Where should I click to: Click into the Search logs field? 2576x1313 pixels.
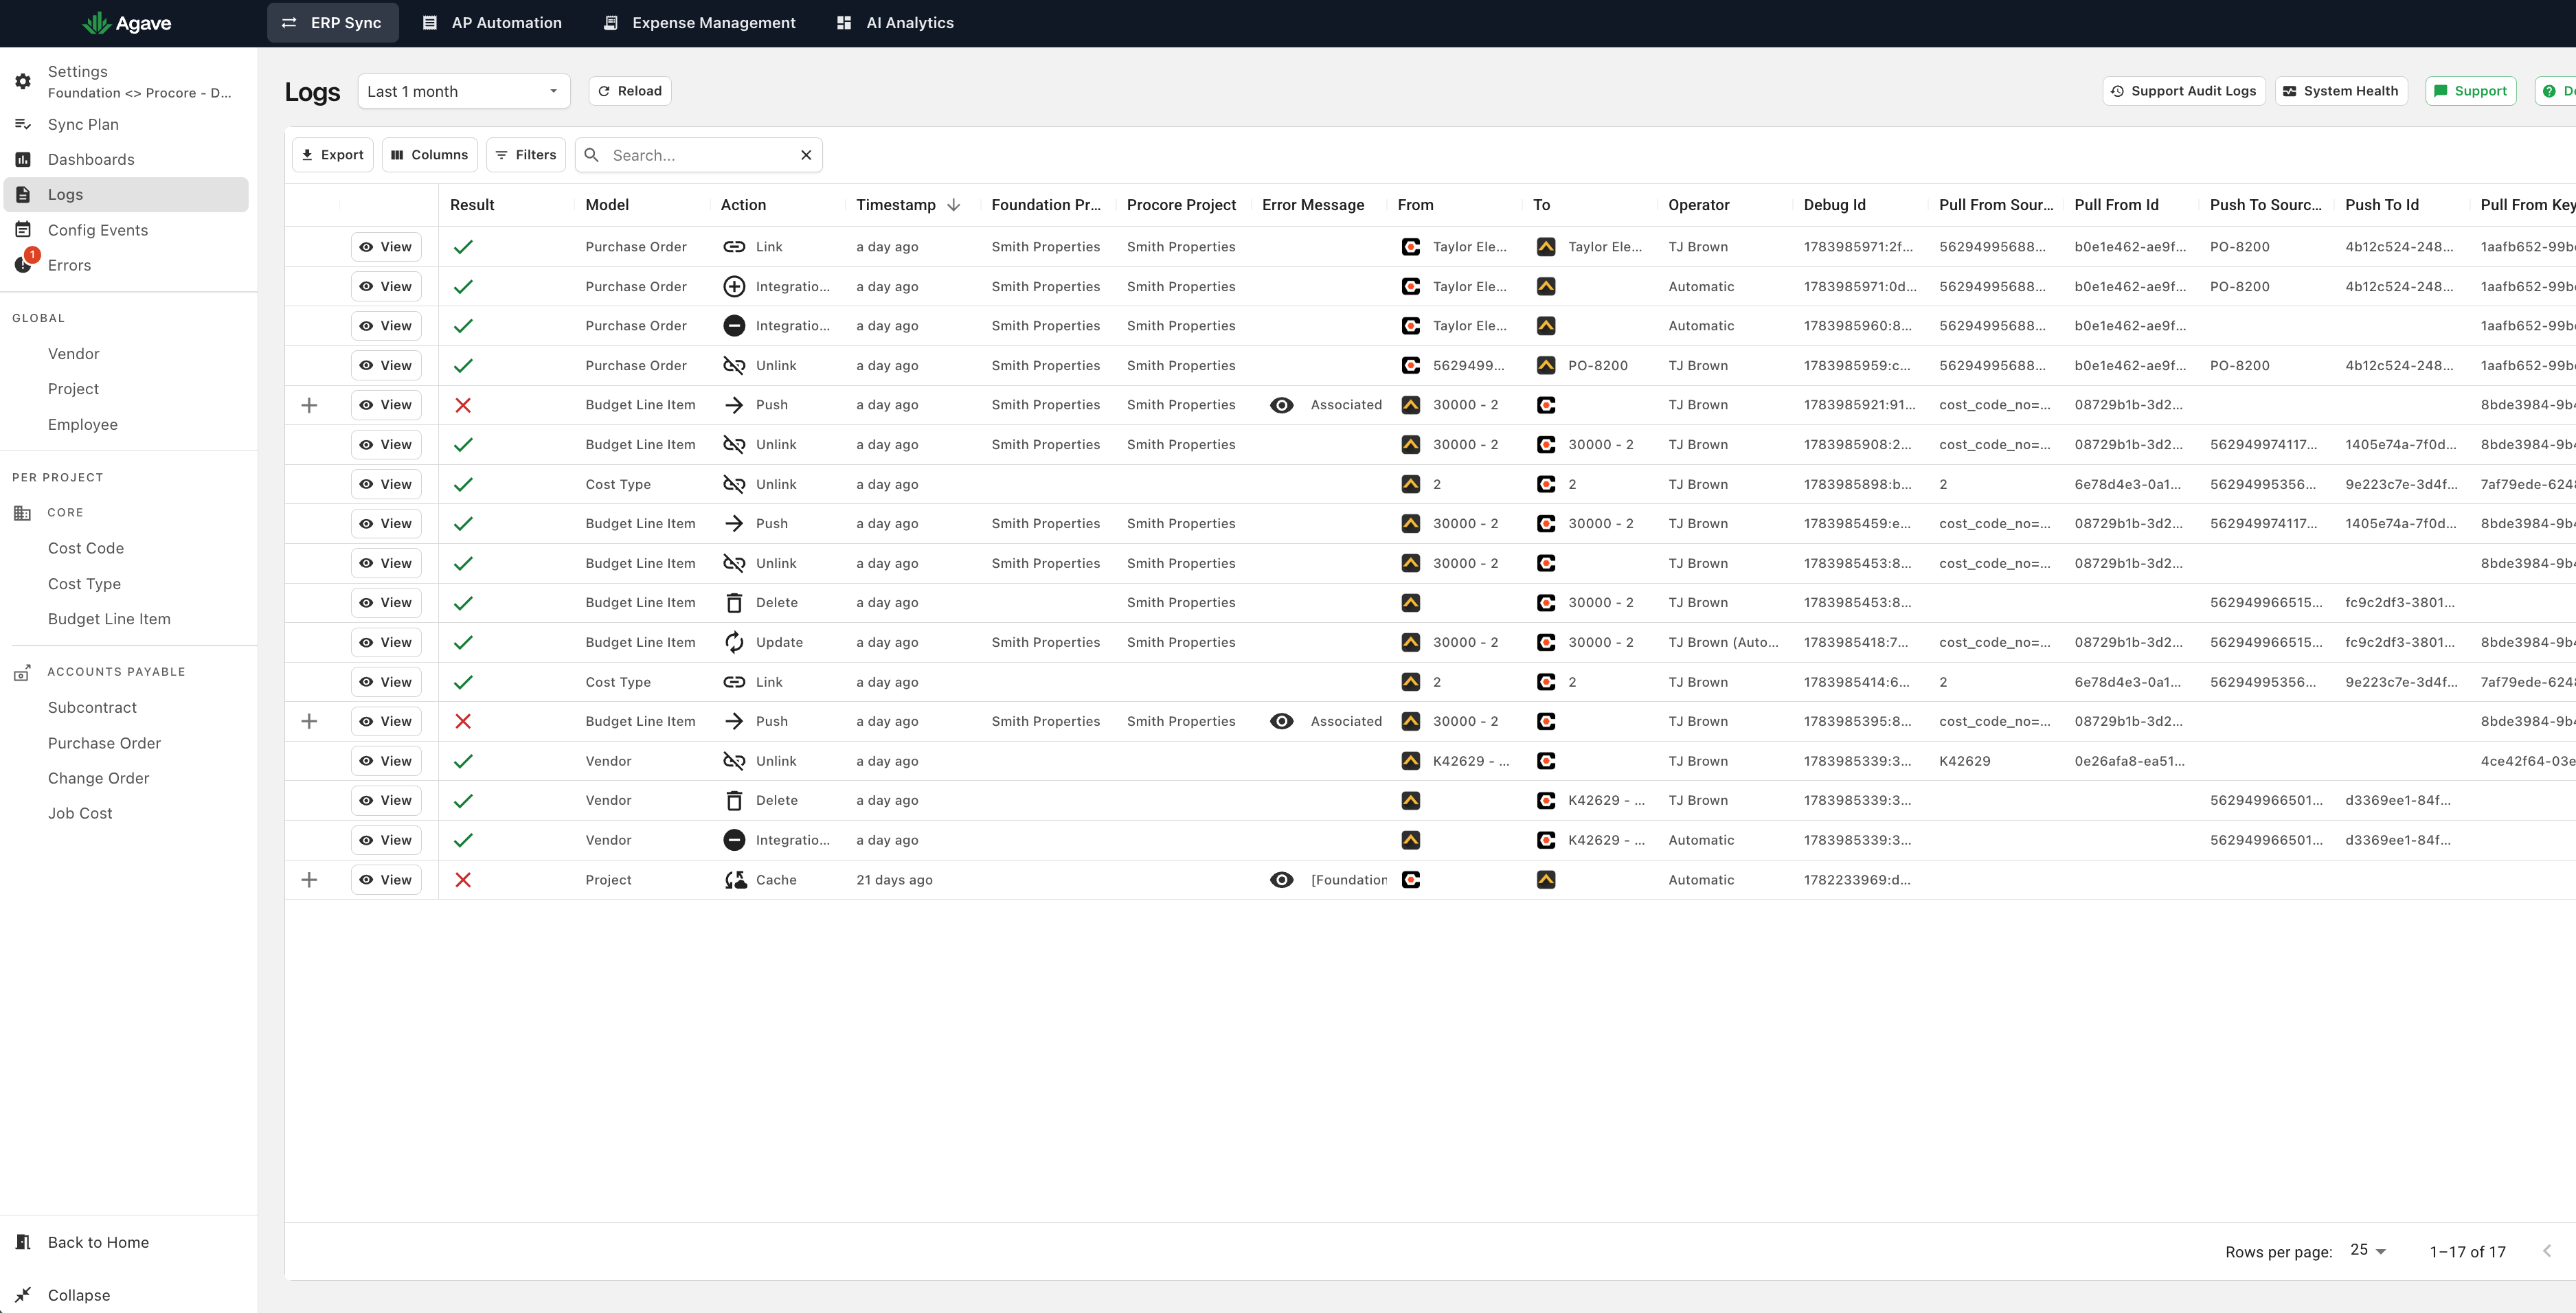tap(700, 155)
